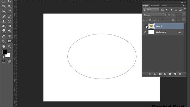Viewport: 190px width, 107px height.
Task: Select the Eraser tool
Action: tap(4, 26)
